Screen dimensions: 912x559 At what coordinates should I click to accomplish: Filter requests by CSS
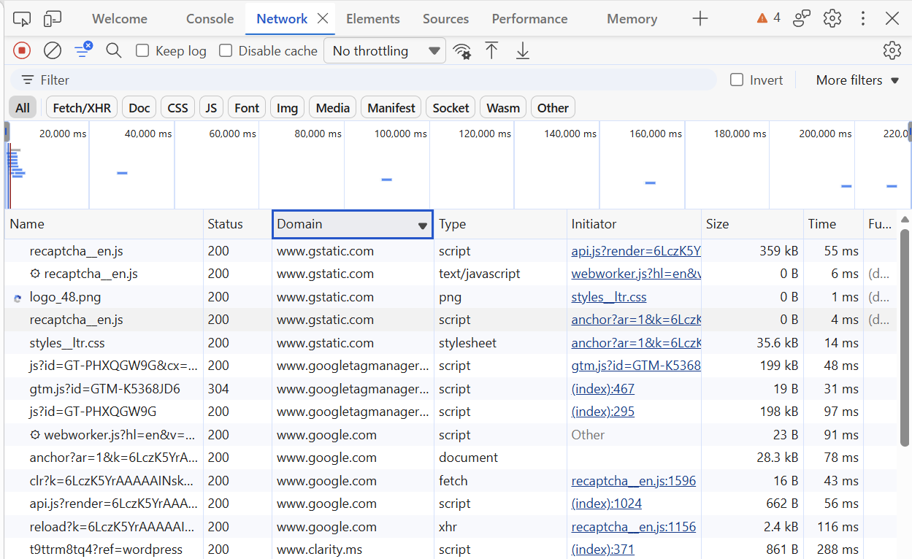[177, 107]
